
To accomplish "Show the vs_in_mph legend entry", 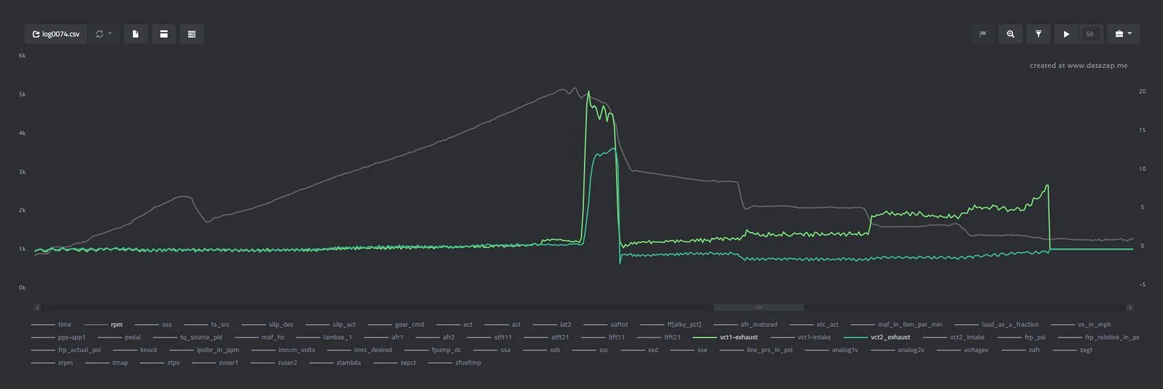I will (1081, 325).
